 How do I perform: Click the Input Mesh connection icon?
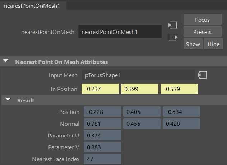click(x=202, y=75)
